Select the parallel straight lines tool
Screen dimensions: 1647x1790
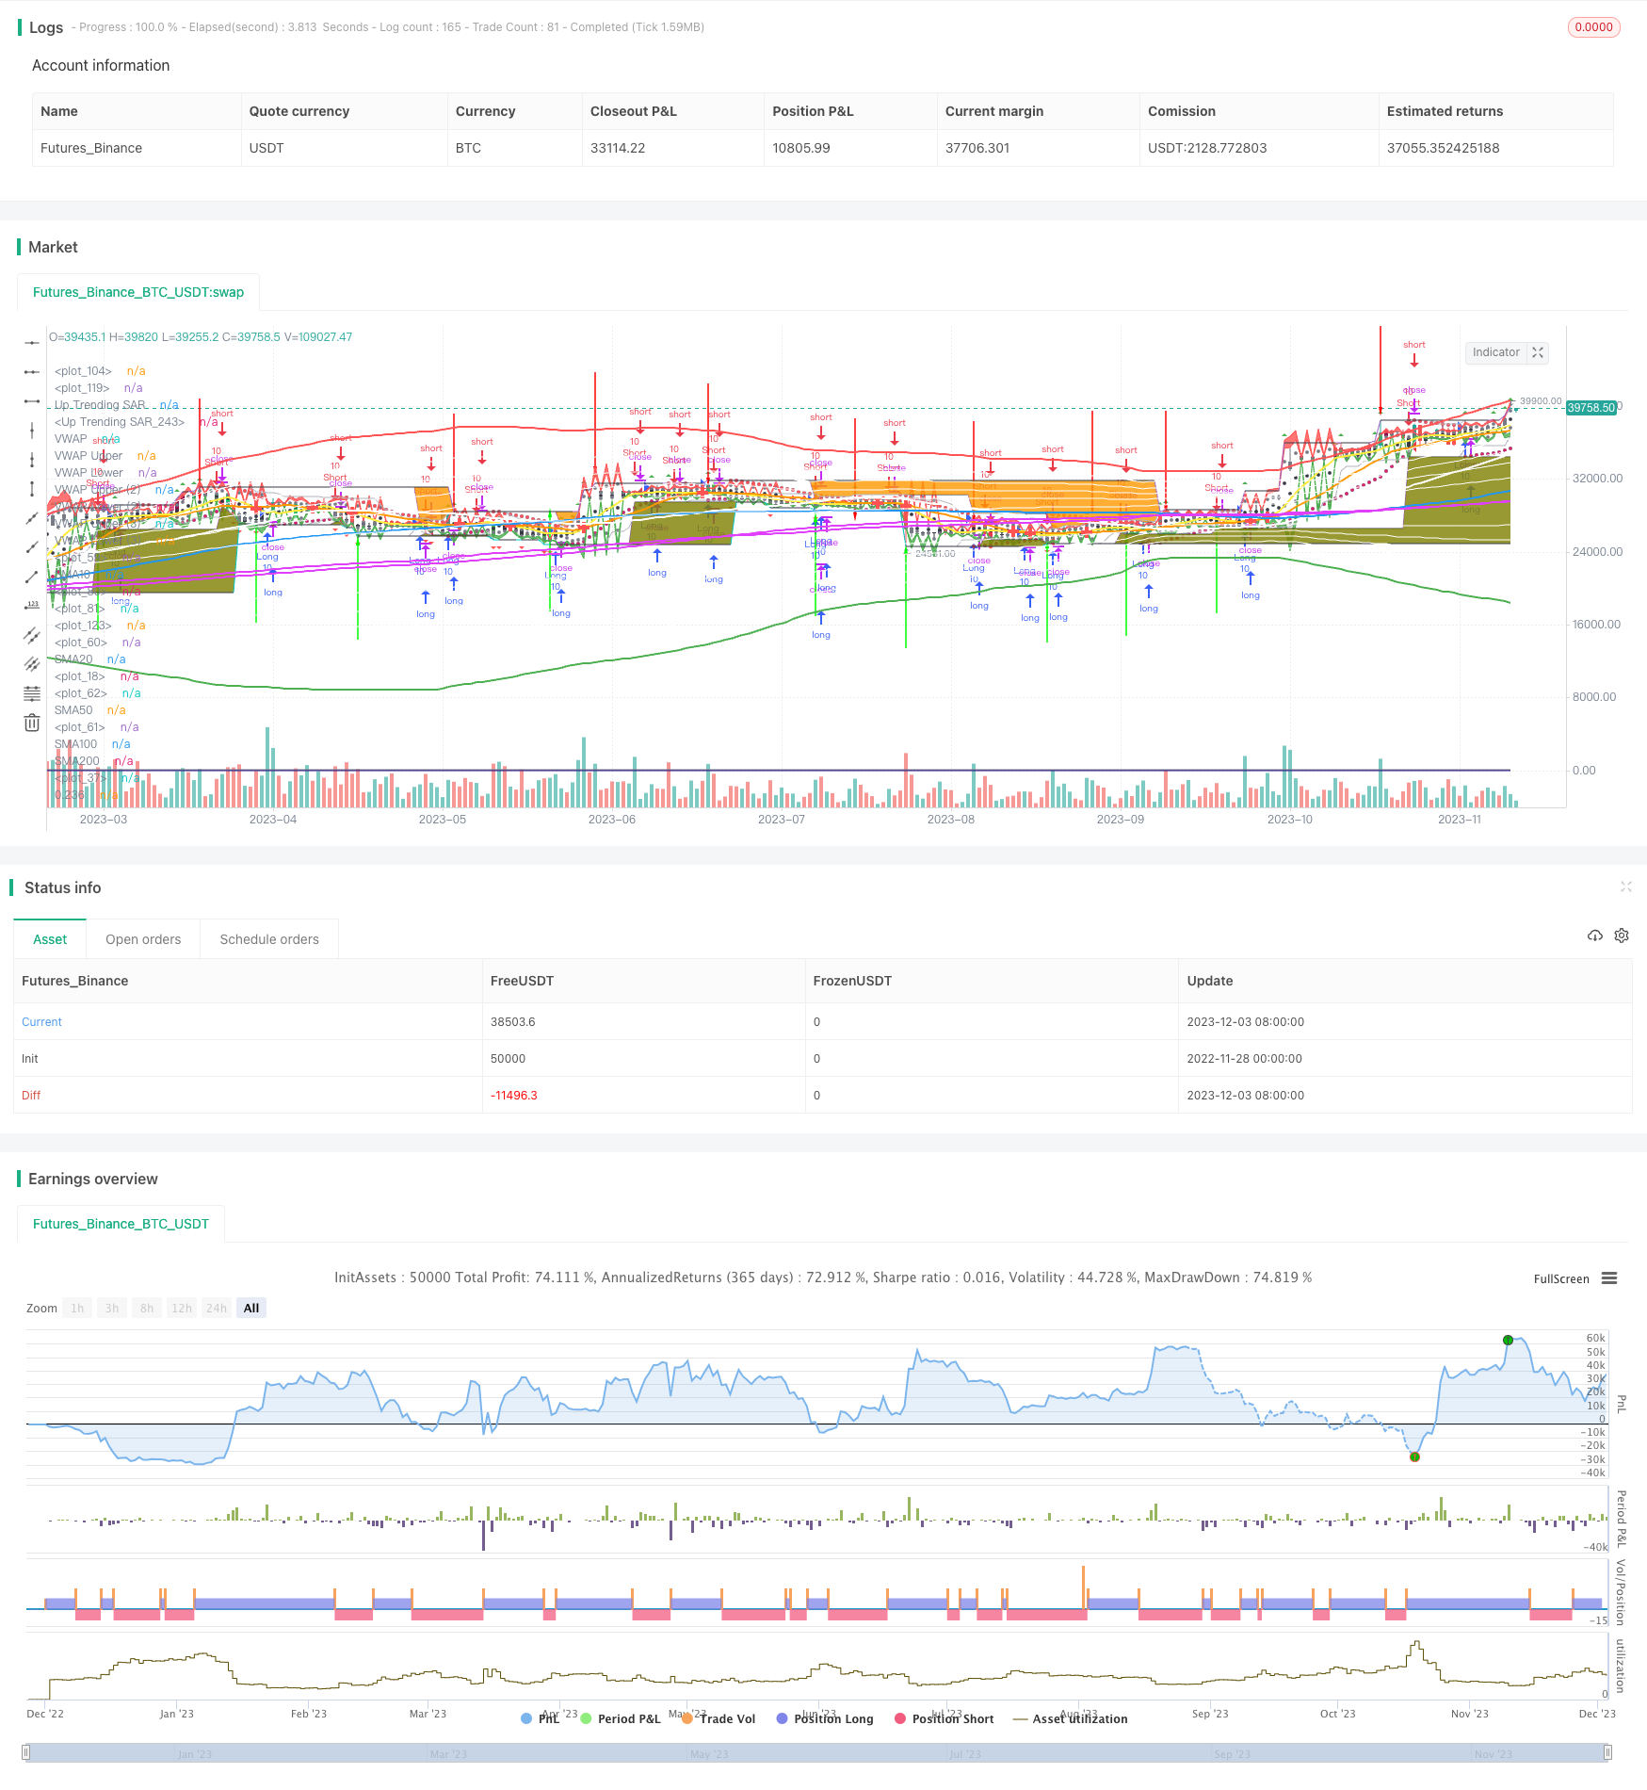pos(32,664)
